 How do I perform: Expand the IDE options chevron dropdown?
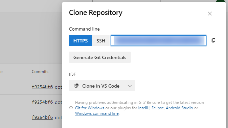[130, 86]
